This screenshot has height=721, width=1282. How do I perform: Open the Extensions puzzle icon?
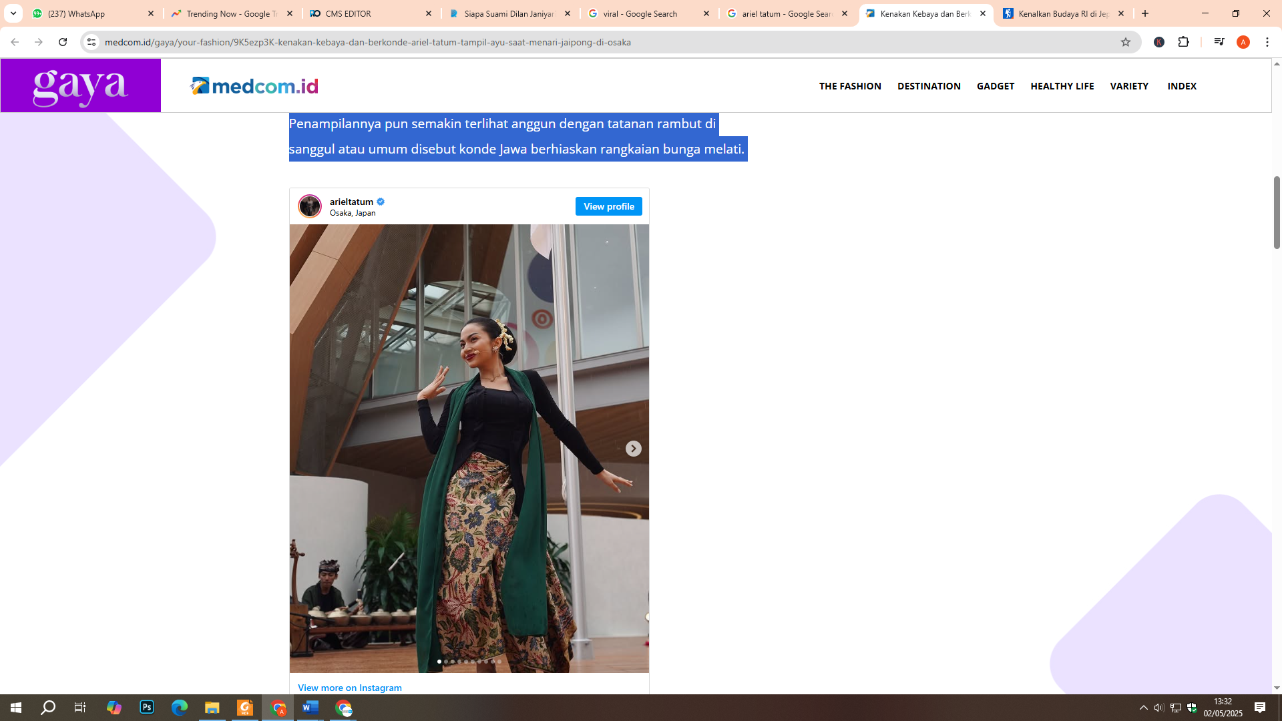click(x=1184, y=42)
